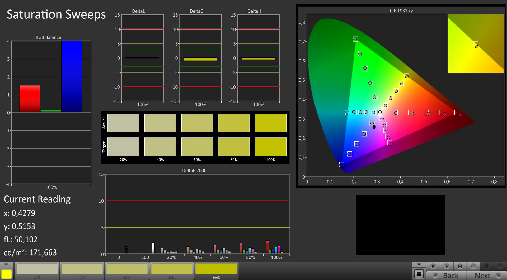Click the zoomed CIE yellow inset thumbnail

[476, 44]
